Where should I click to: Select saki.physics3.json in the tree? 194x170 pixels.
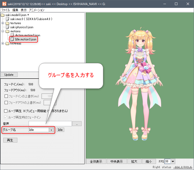click(x=22, y=27)
